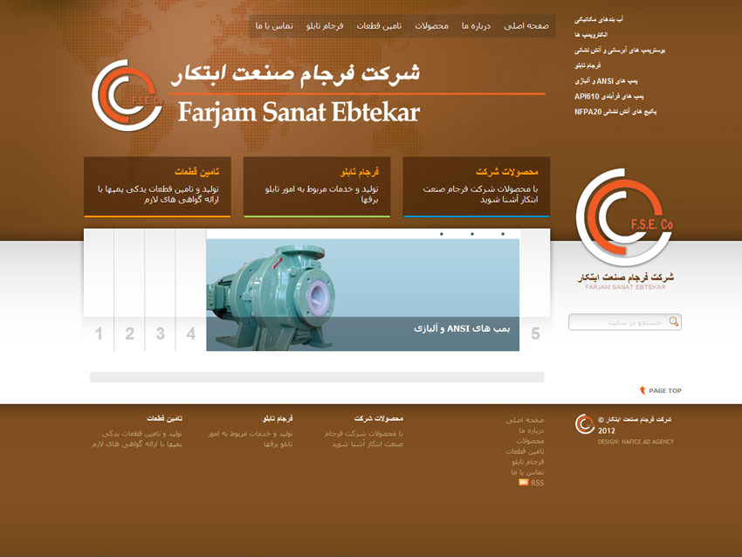Switch to slide 5 in the slider

535,334
